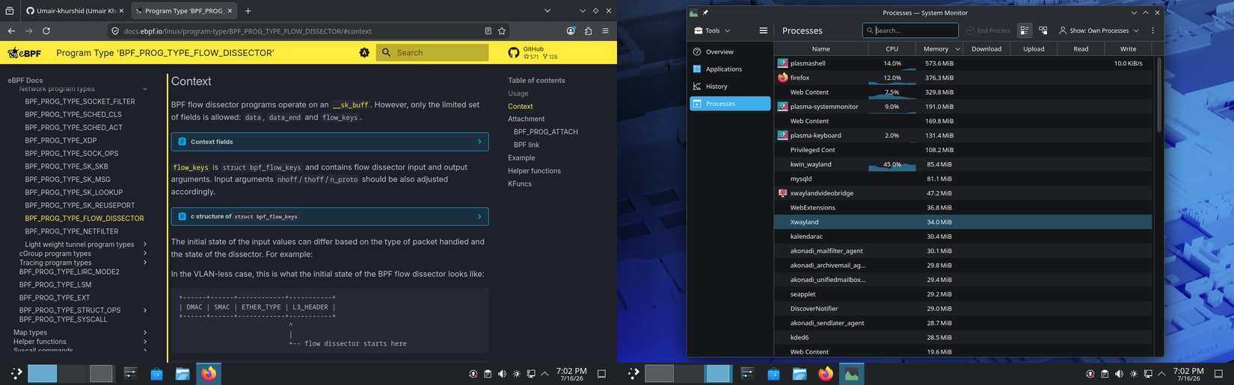Expand cGroup program types
This screenshot has width=1234, height=385.
click(x=145, y=254)
